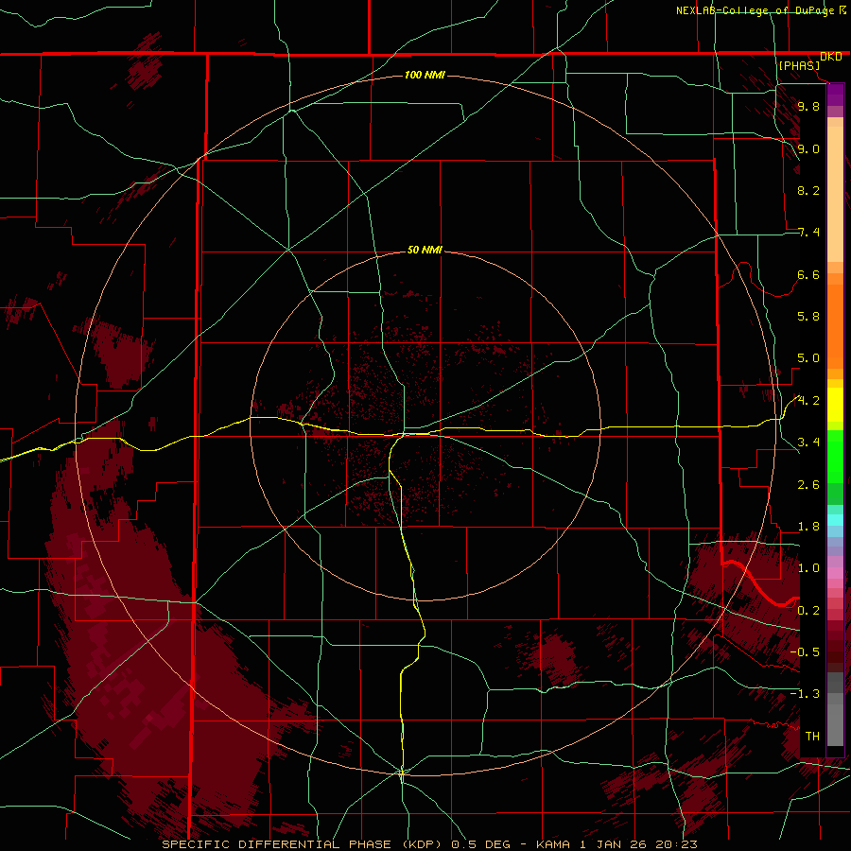
Task: Click the KAMA radar site identifier in the caption
Action: point(553,844)
